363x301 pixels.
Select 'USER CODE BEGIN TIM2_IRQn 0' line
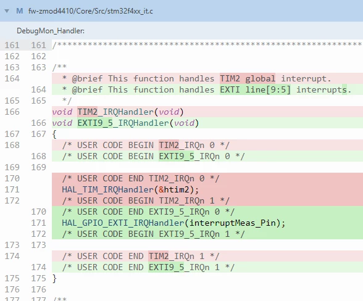207,145
